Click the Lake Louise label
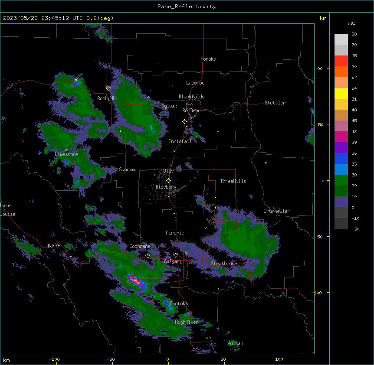374x365 pixels. [x=8, y=210]
